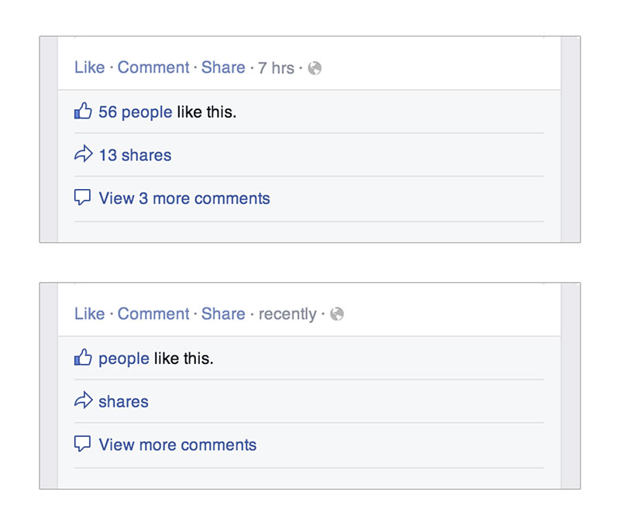
Task: Click the thumbs-up icon in the lower post
Action: (x=83, y=357)
